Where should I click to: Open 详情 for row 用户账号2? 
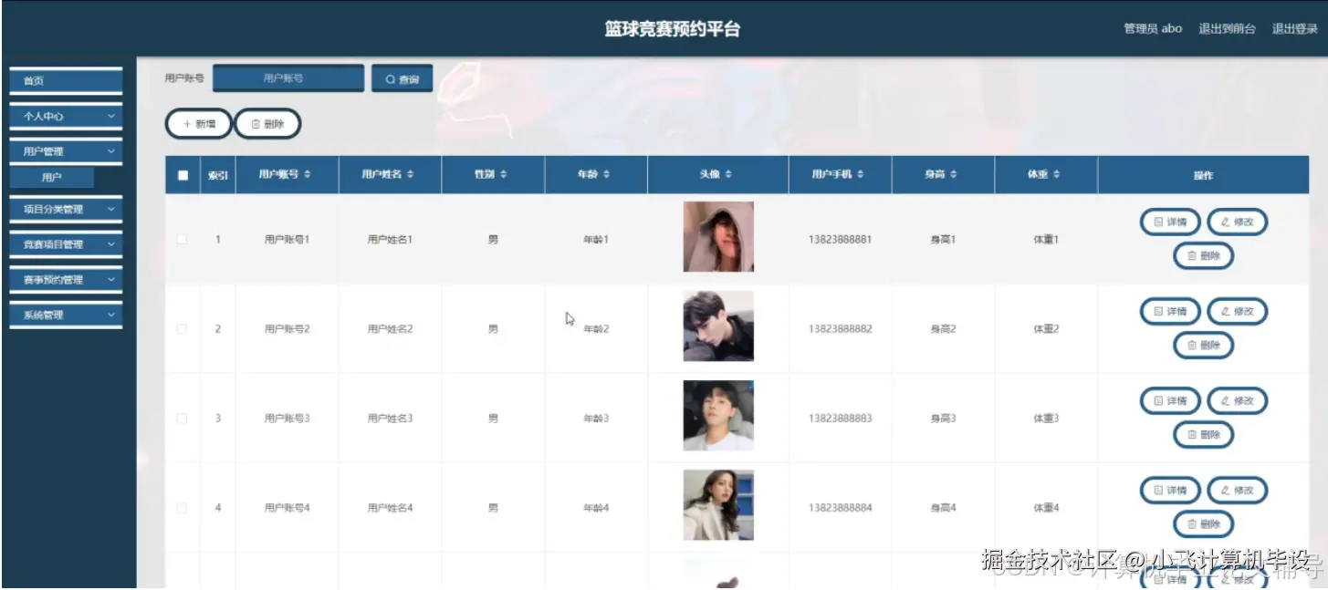click(1170, 311)
